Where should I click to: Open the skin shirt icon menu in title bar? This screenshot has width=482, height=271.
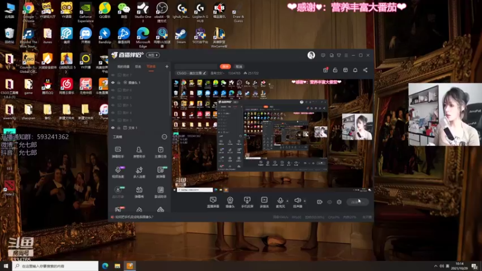pos(339,55)
